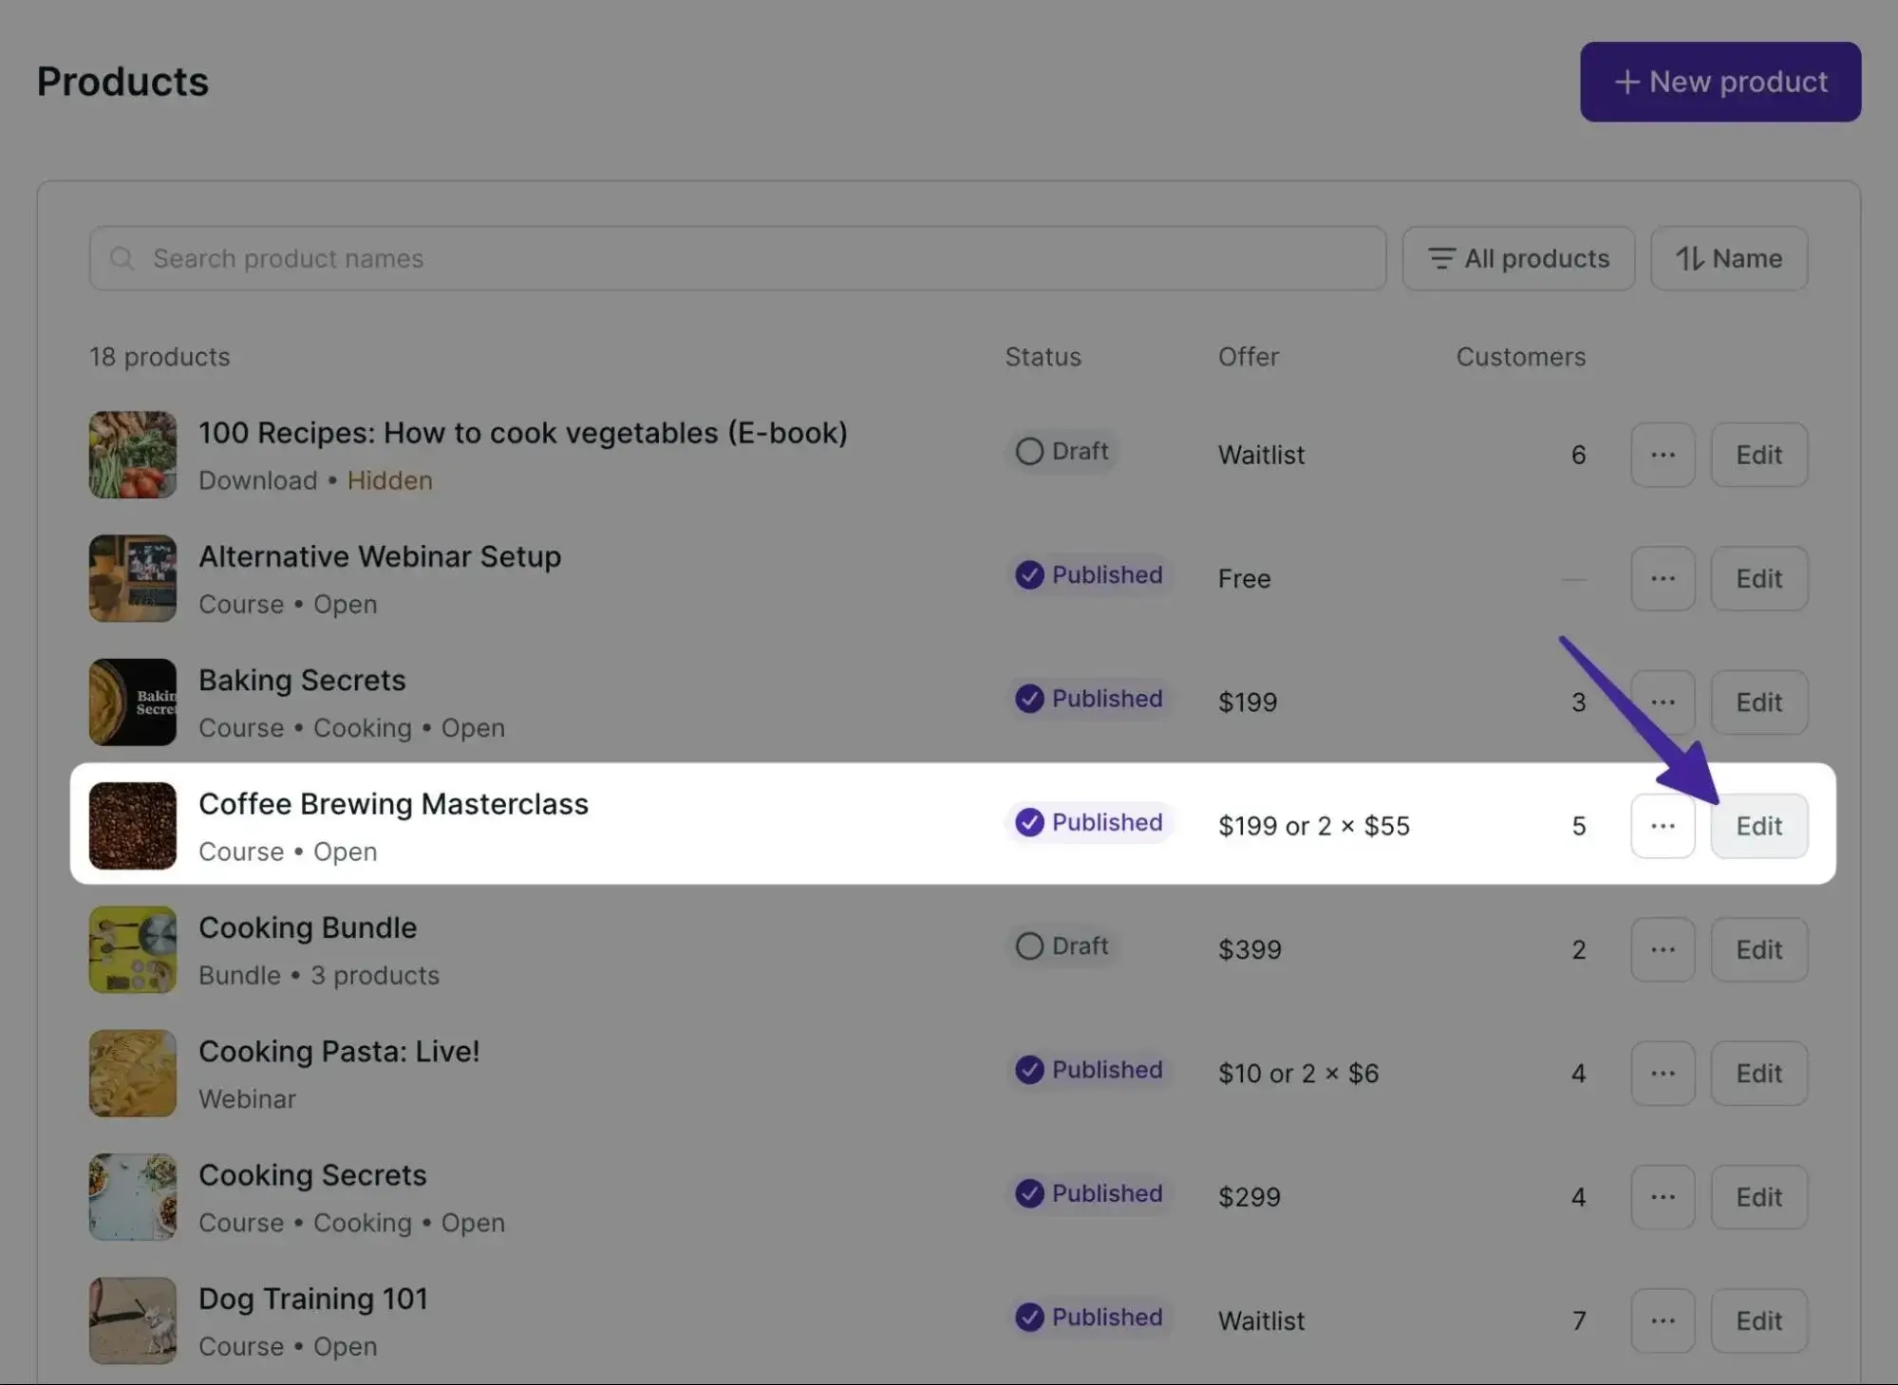Viewport: 1898px width, 1385px height.
Task: Click the plus icon on New product button
Action: [x=1626, y=82]
